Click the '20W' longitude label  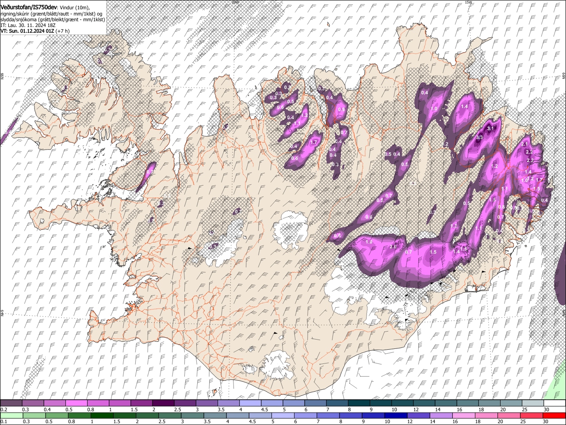coord(235,2)
